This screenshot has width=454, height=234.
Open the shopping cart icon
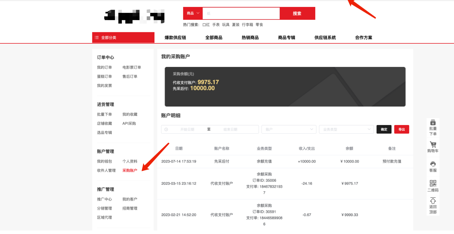433,145
